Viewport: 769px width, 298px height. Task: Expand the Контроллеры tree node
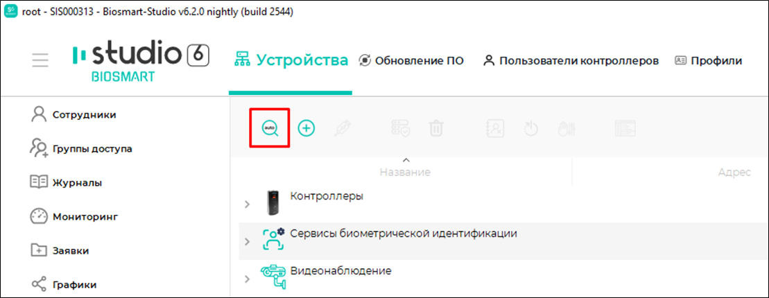[247, 204]
